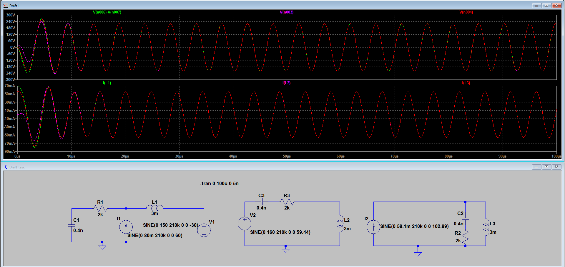
Task: Click the current source I2 symbol
Action: [x=373, y=227]
